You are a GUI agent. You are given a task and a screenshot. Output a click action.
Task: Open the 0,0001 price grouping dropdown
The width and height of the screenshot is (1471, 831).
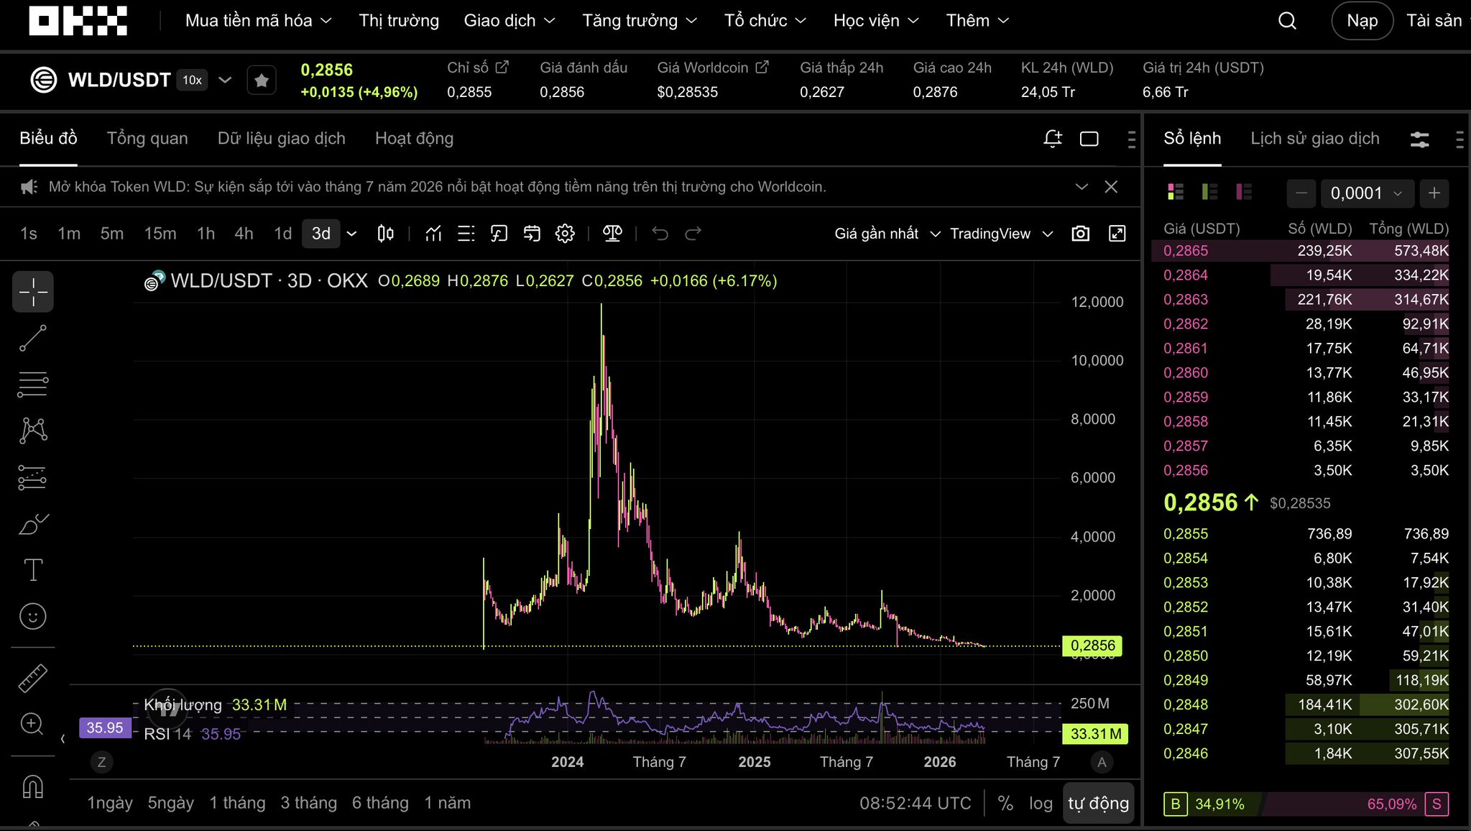(1366, 193)
